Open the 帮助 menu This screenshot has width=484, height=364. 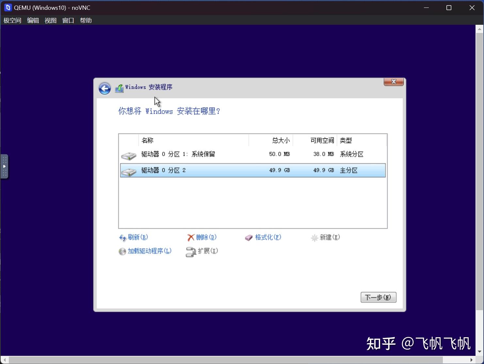tap(86, 20)
